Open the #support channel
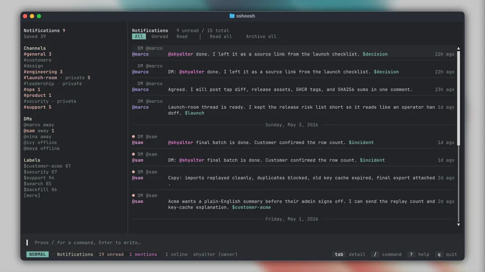485x272 pixels. pyautogui.click(x=37, y=107)
